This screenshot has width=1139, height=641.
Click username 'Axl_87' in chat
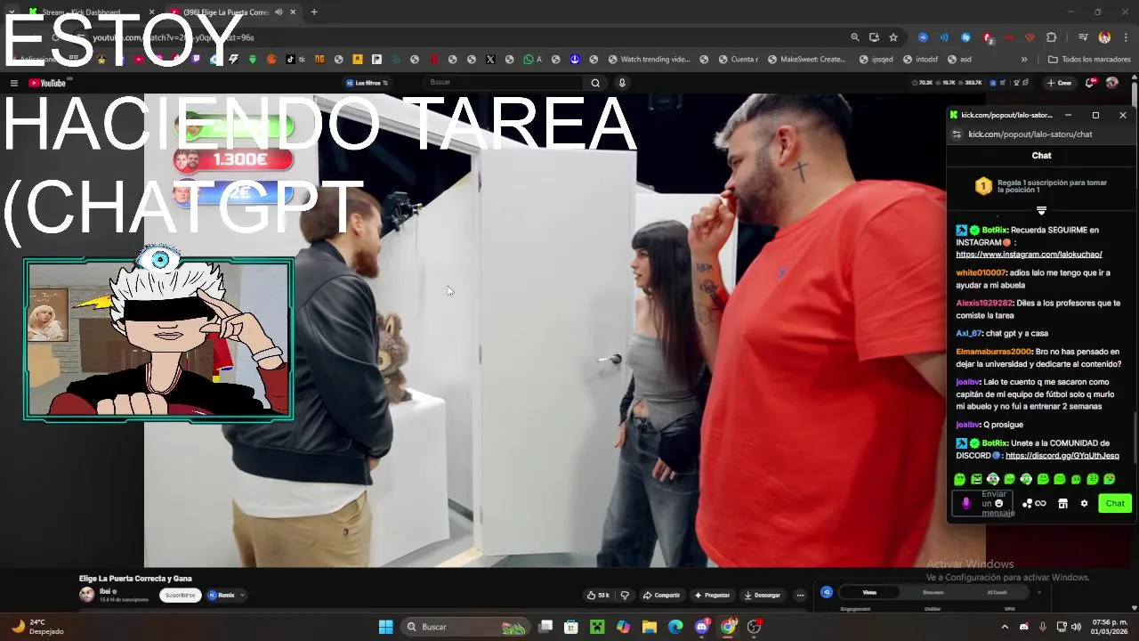[x=969, y=333]
